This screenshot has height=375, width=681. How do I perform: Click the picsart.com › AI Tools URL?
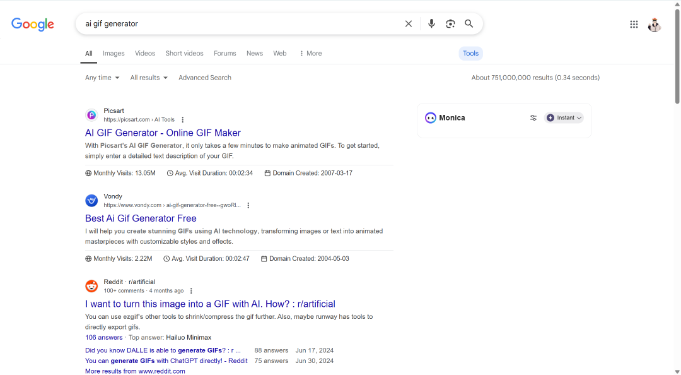tap(139, 120)
